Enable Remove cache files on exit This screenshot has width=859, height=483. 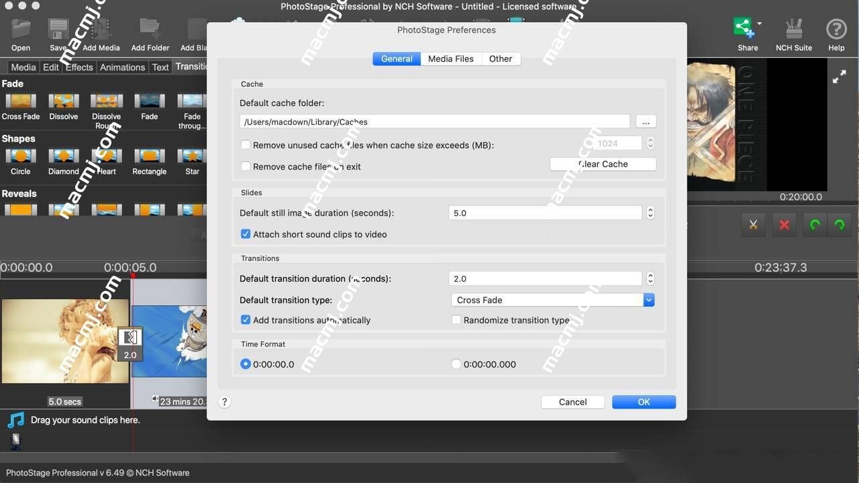pos(246,166)
